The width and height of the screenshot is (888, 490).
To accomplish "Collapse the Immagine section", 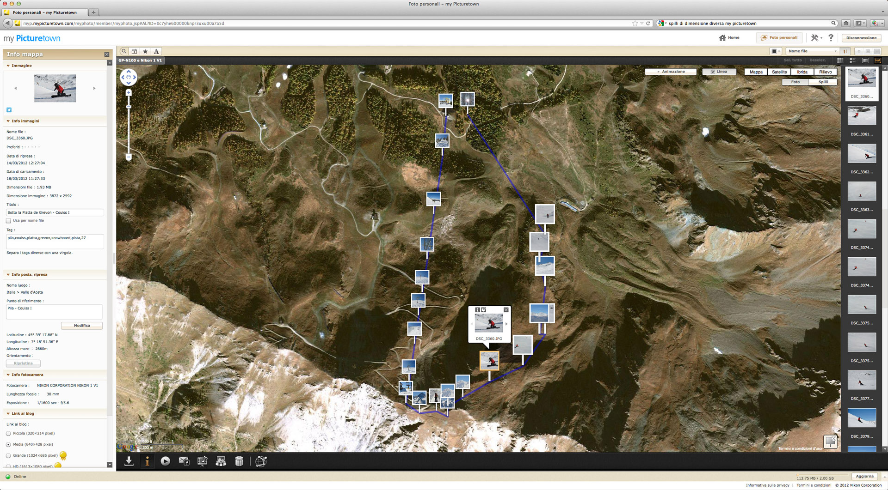I will coord(8,66).
